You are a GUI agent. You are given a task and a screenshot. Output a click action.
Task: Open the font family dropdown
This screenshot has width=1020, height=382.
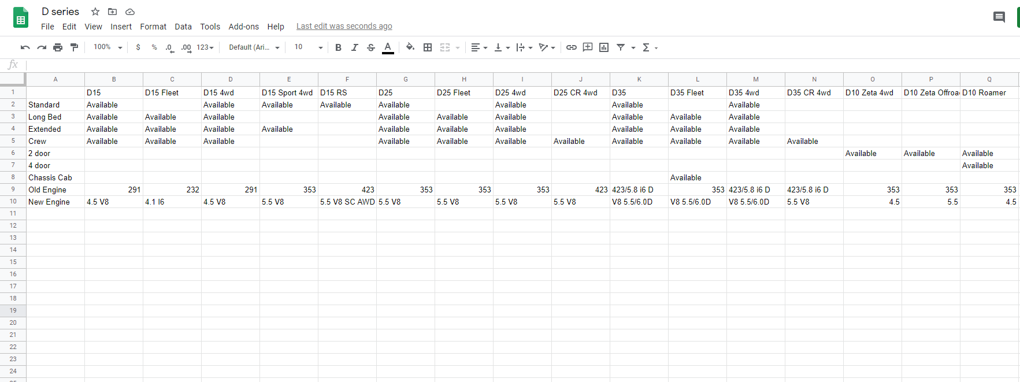click(254, 47)
